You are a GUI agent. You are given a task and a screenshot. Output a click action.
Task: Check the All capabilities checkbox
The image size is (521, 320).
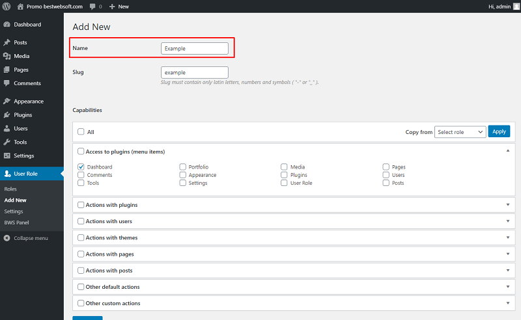click(x=81, y=131)
